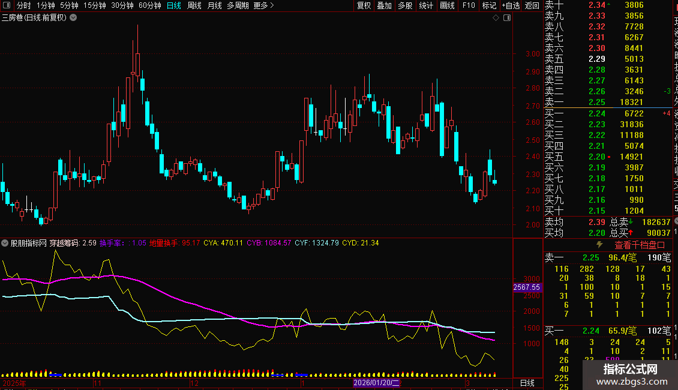678x390 pixels.
Task: Select the 5分钟 period tab
Action: (x=69, y=5)
